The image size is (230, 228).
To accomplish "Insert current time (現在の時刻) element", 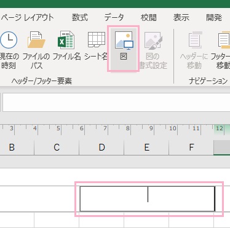I will pyautogui.click(x=9, y=50).
